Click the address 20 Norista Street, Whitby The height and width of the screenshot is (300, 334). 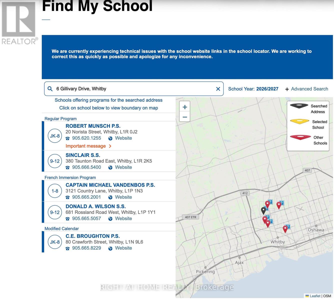pos(101,132)
